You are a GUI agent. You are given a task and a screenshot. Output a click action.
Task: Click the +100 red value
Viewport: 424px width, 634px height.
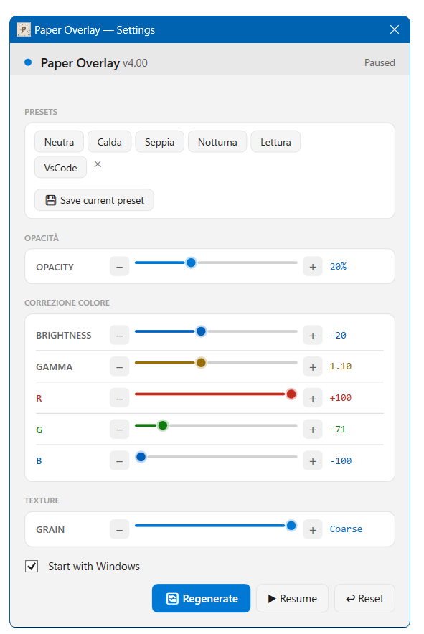pyautogui.click(x=341, y=398)
